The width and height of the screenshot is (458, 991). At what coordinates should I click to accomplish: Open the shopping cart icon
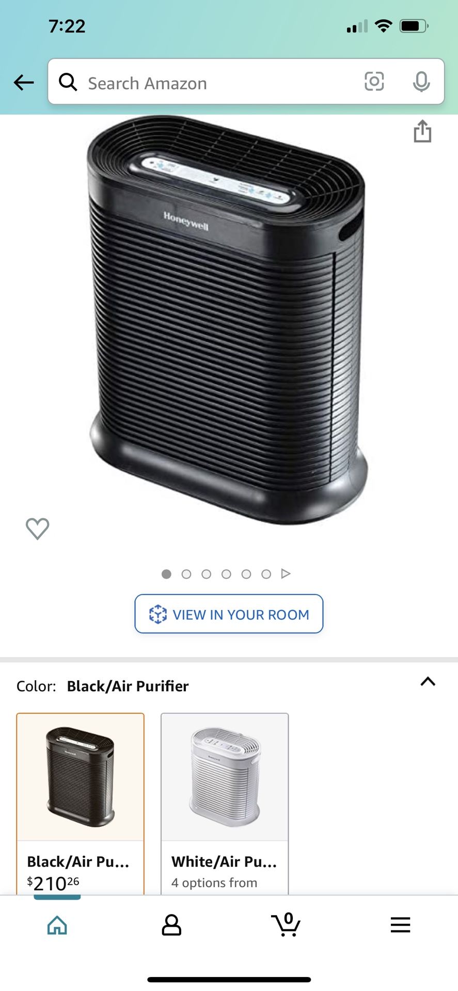tap(286, 924)
